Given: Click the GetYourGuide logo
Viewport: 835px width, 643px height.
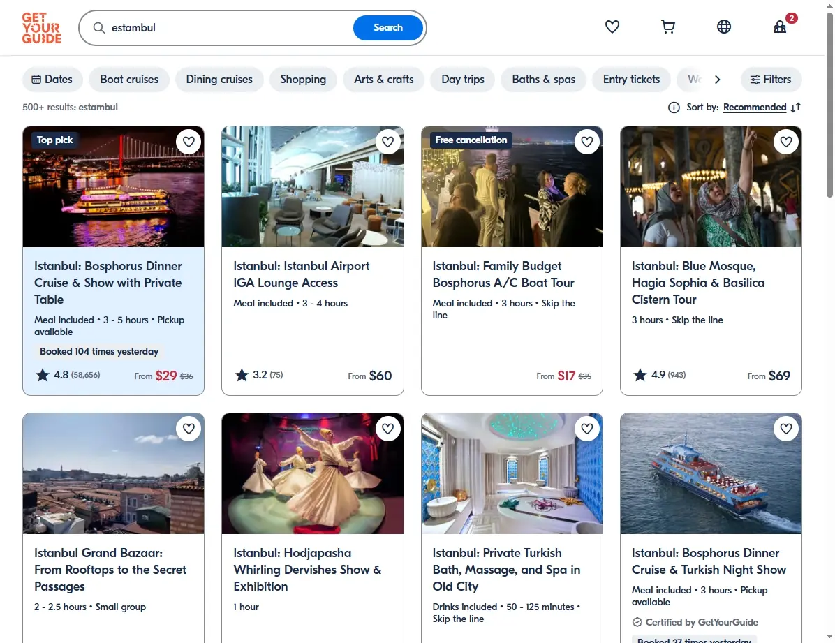Looking at the screenshot, I should [x=41, y=28].
